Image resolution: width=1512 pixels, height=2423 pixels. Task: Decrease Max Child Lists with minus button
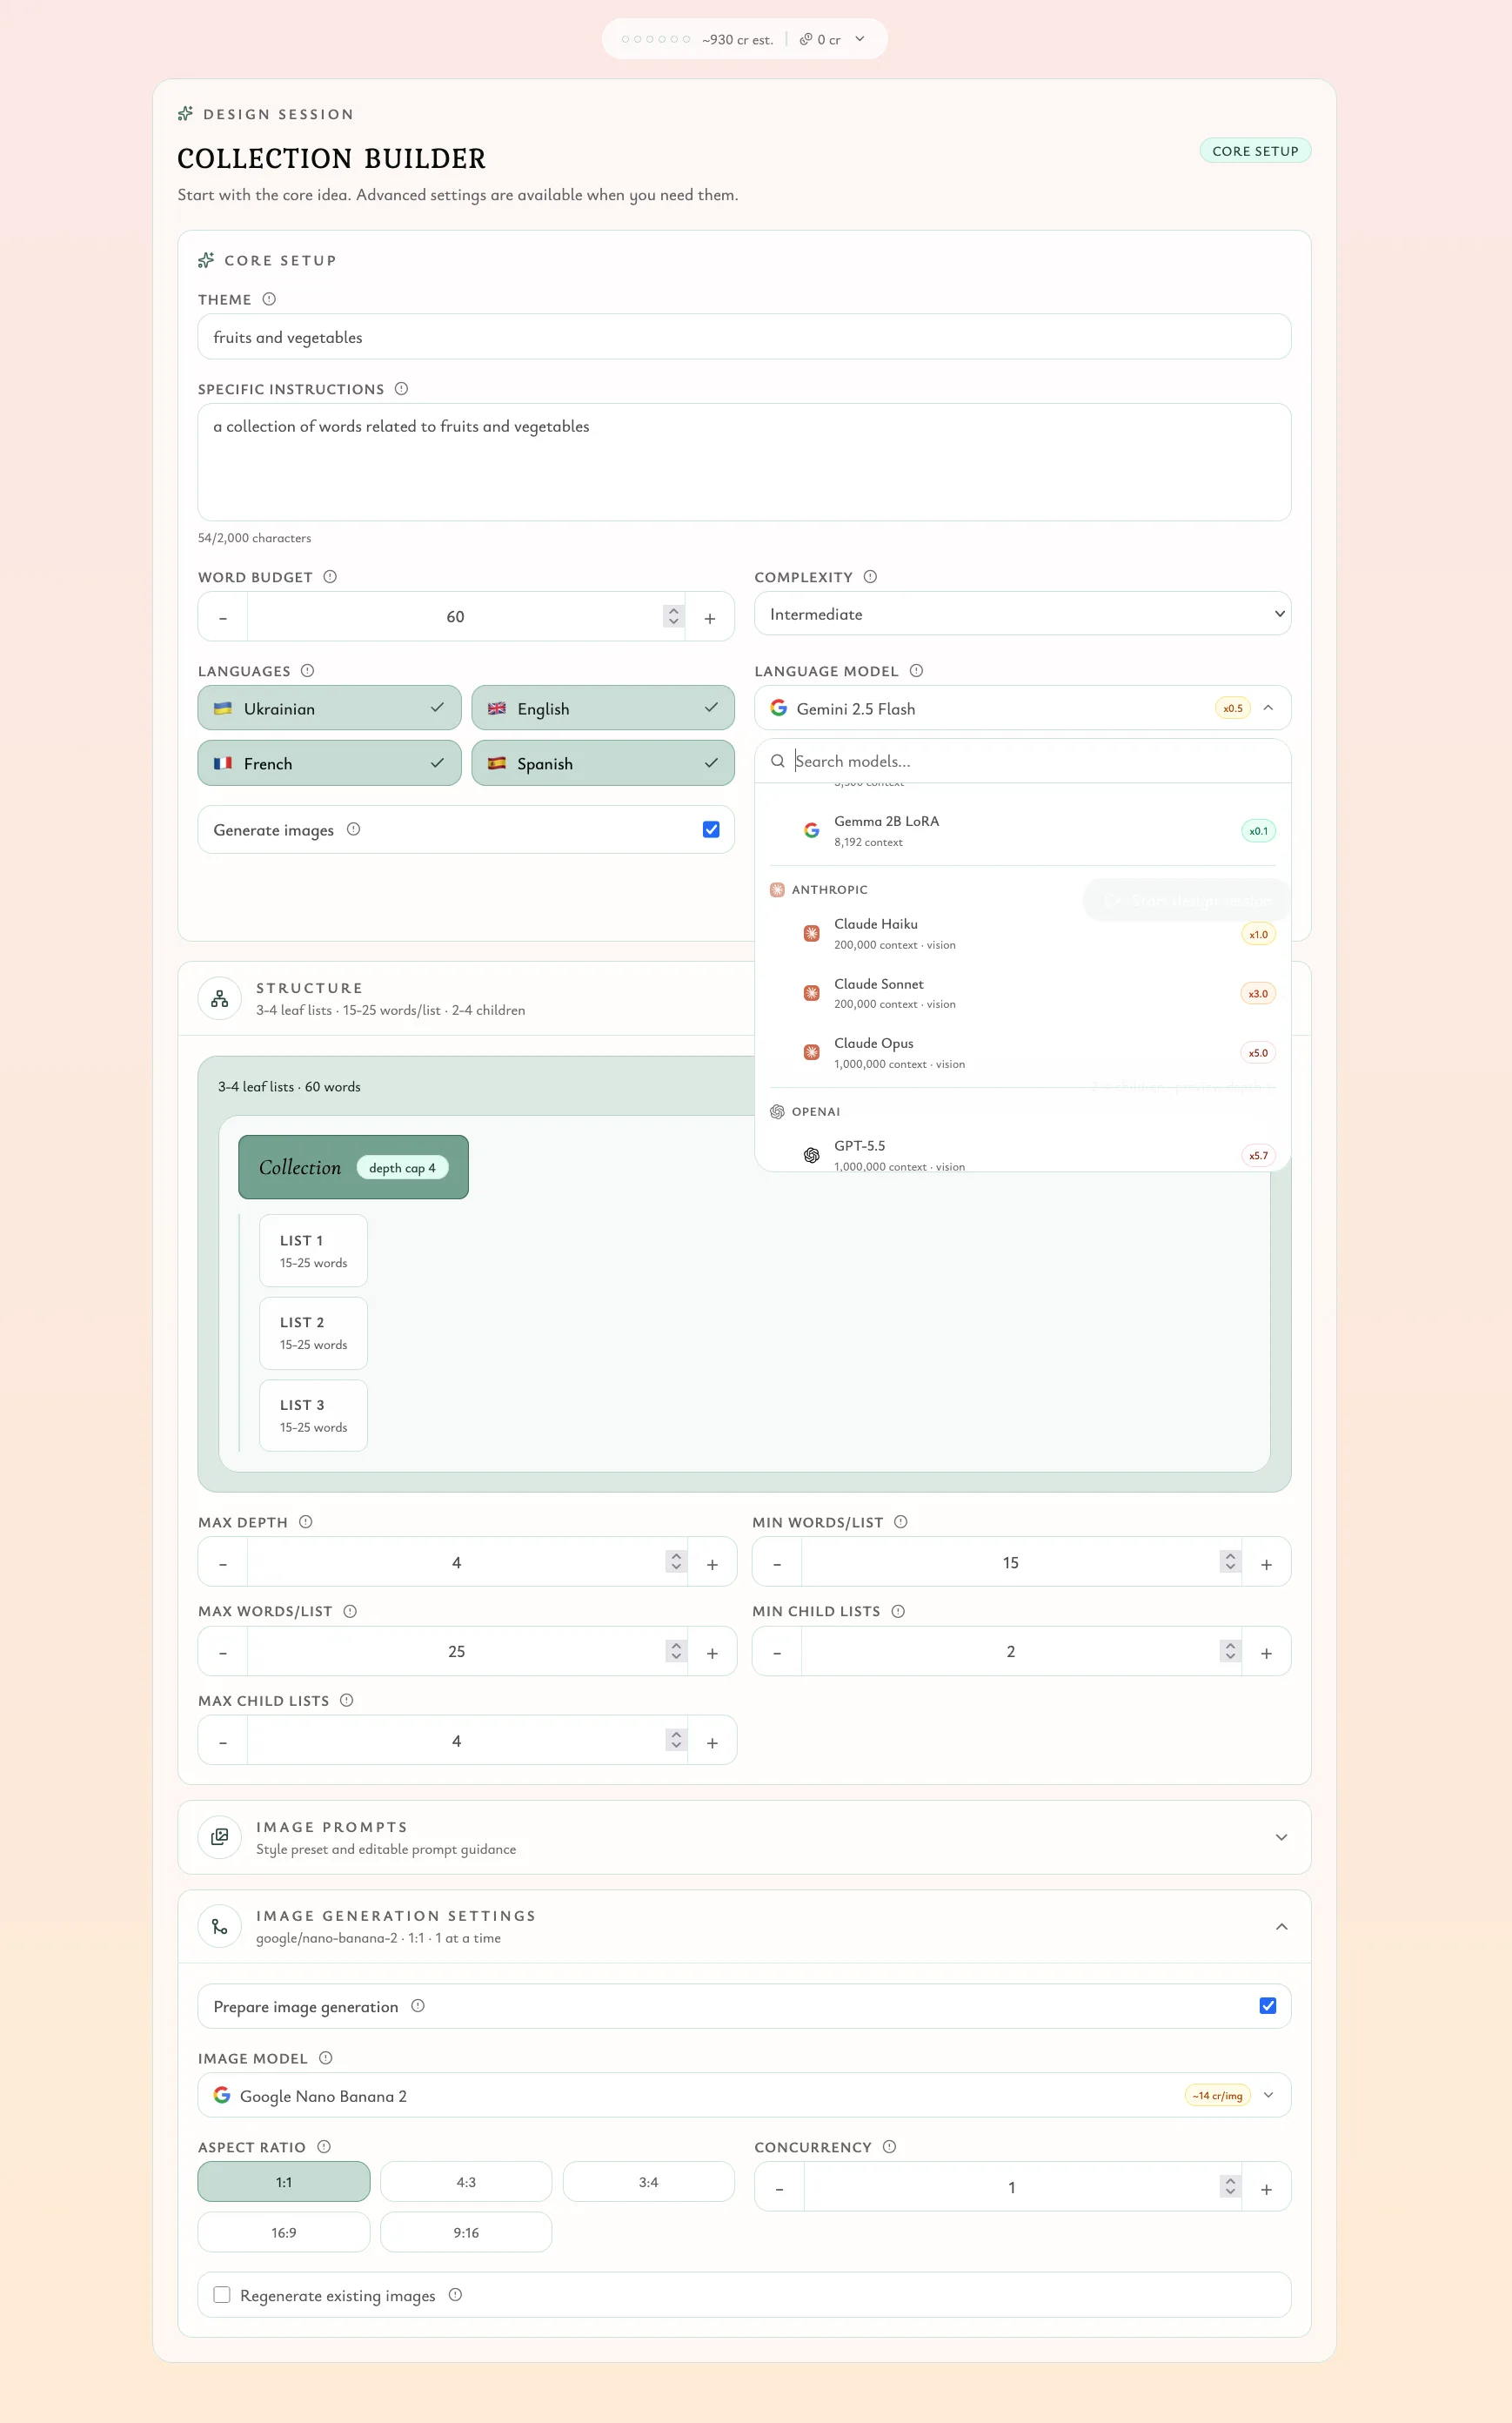tap(223, 1742)
